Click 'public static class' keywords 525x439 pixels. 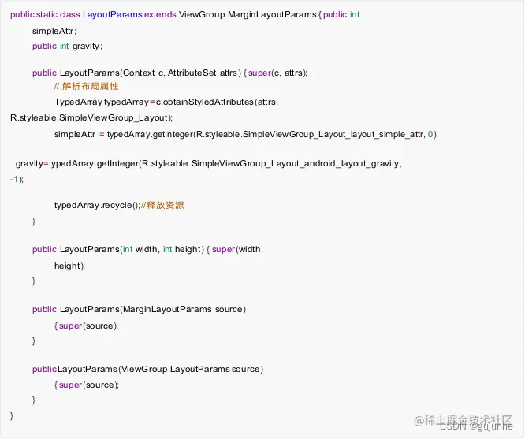pyautogui.click(x=45, y=14)
